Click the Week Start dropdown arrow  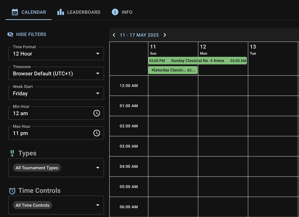pyautogui.click(x=98, y=93)
